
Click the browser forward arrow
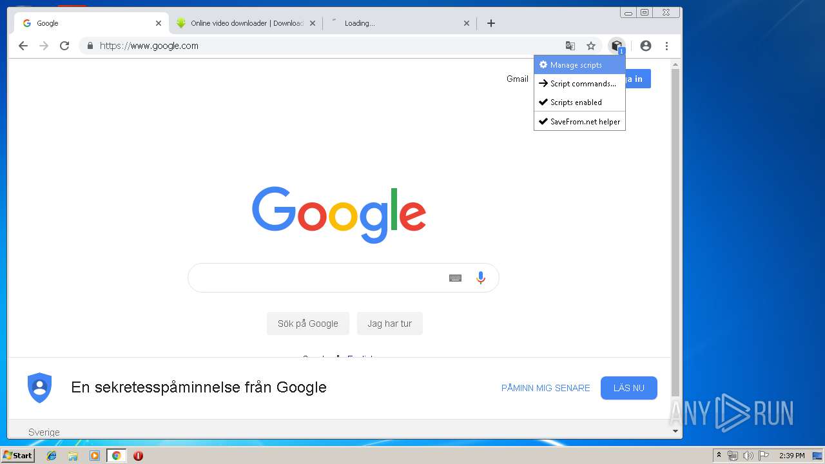[44, 46]
